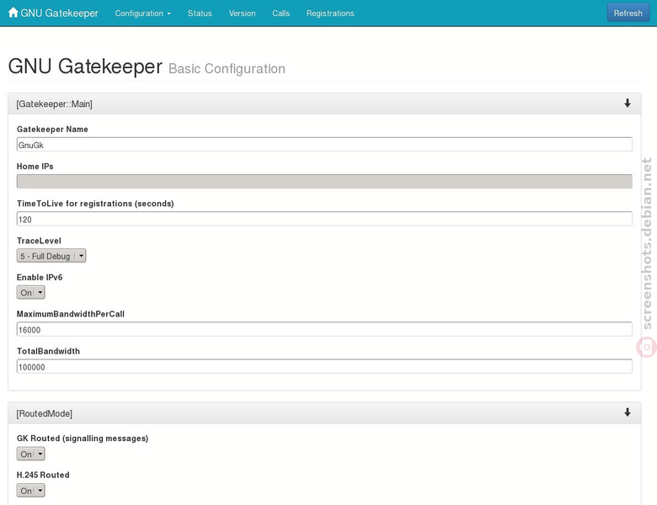
Task: Click the Basic Configuration subtitle
Action: (x=227, y=69)
